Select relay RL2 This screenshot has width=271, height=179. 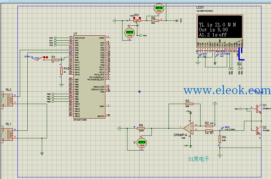pos(7,100)
